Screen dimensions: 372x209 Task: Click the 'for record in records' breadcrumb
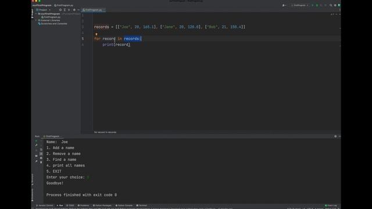pyautogui.click(x=105, y=132)
